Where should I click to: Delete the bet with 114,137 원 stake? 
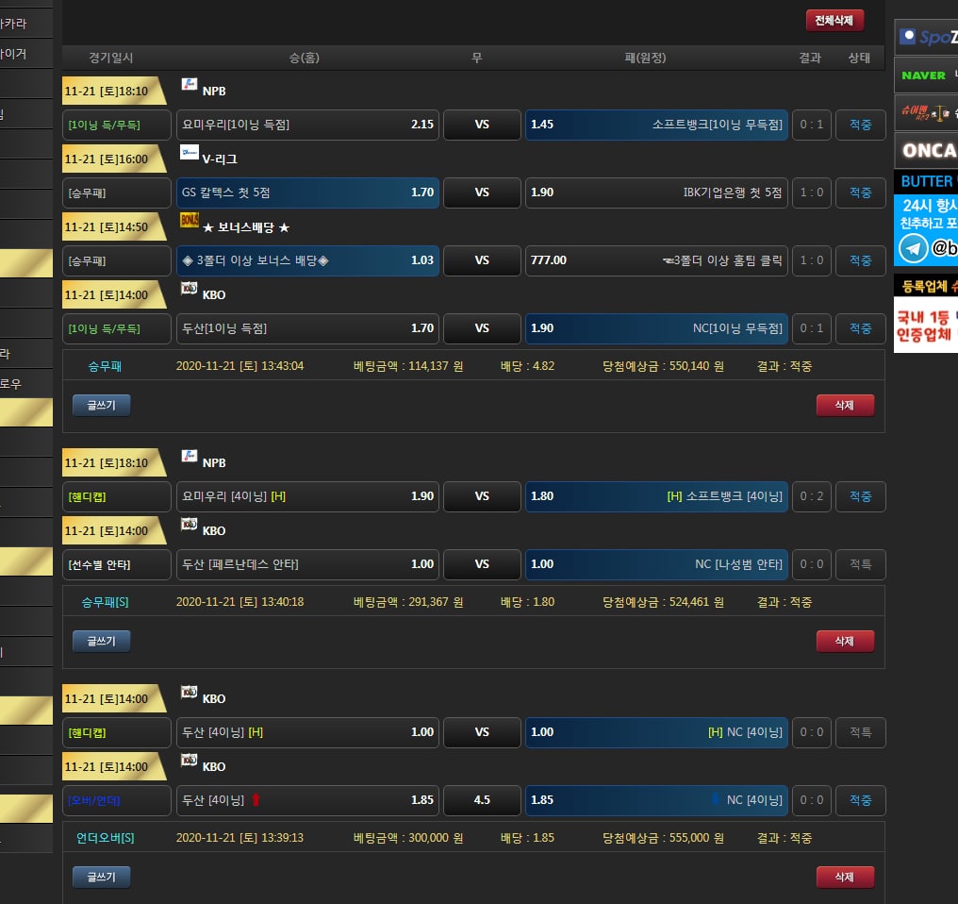pyautogui.click(x=845, y=406)
